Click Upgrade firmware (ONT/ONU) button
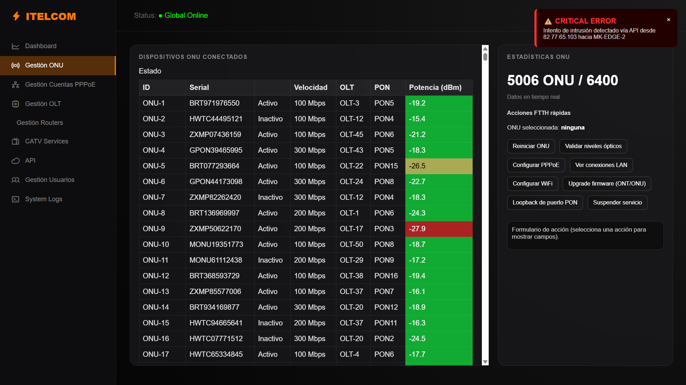The width and height of the screenshot is (686, 385). tap(607, 184)
